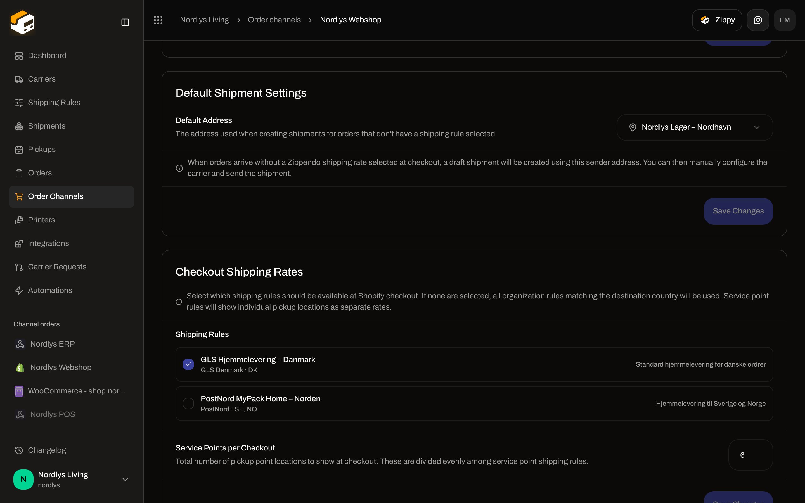Click the Changelog history icon
The image size is (805, 503).
pos(19,450)
